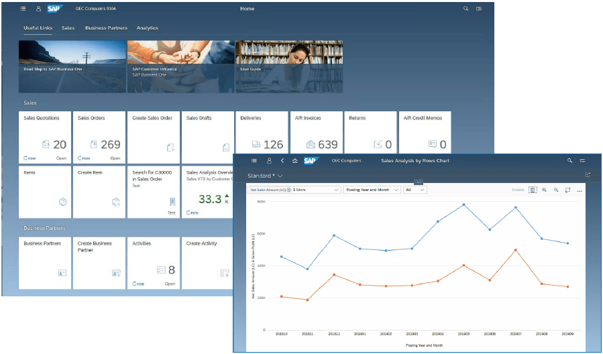
Task: Go back using chart window's back arrow
Action: coord(282,161)
